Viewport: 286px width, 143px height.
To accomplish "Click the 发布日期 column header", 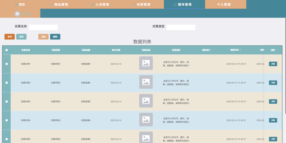I will click(x=116, y=50).
